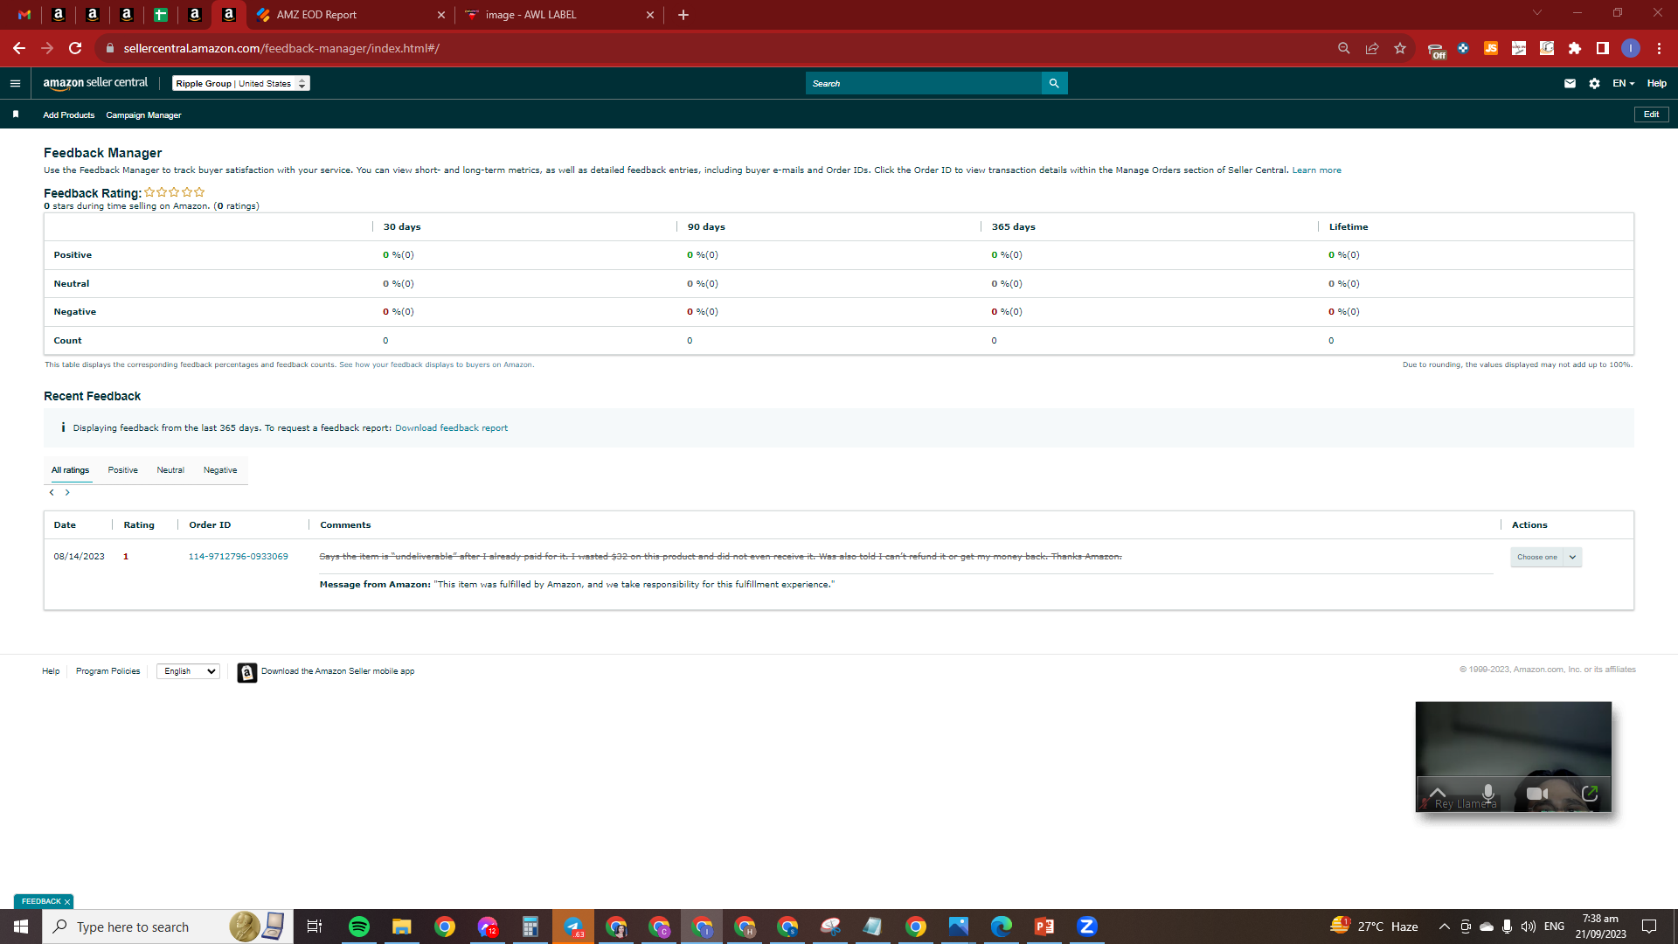The height and width of the screenshot is (944, 1678).
Task: Reload the page in Chrome
Action: point(75,49)
